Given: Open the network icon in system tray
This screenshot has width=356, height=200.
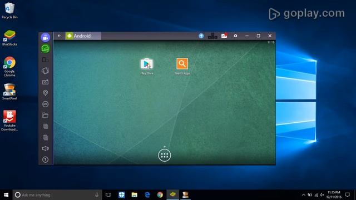Looking at the screenshot, I should click(x=317, y=195).
